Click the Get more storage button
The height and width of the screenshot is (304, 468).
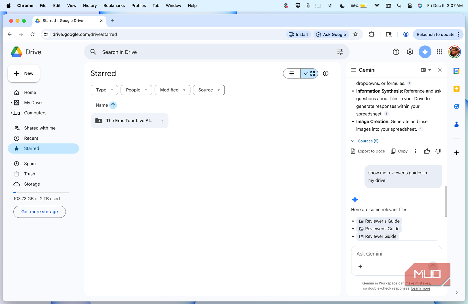(x=39, y=212)
